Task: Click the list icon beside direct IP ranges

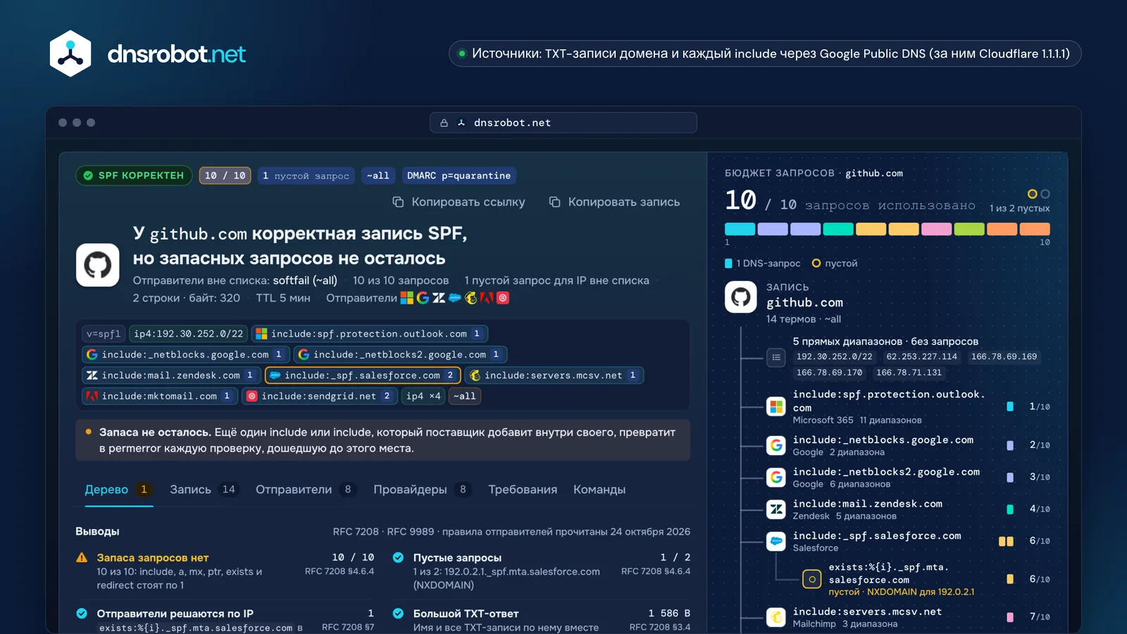Action: tap(776, 357)
